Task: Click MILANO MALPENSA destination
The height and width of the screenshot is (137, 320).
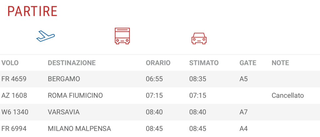Action: point(79,129)
